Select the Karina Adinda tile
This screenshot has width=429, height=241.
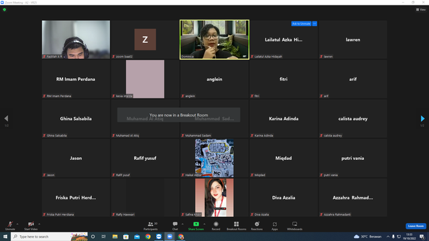[x=284, y=118]
